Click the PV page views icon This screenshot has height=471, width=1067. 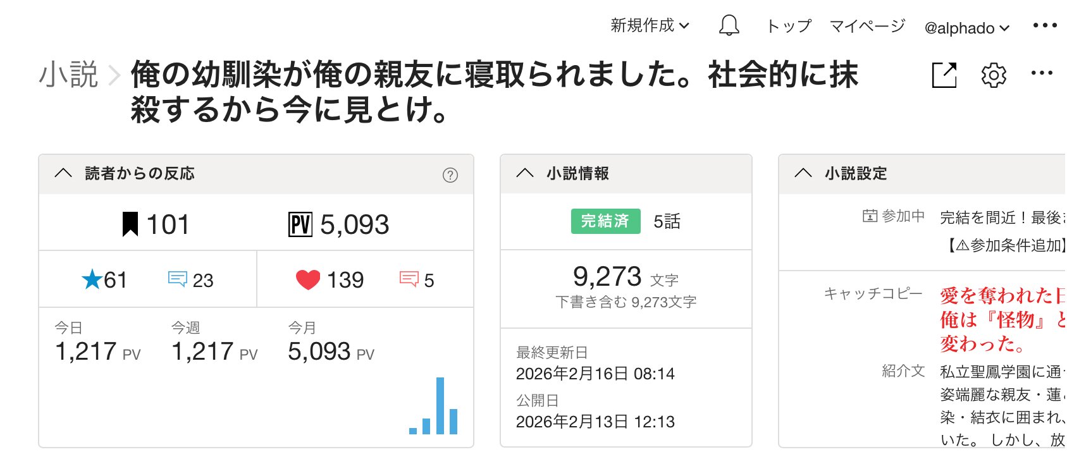point(300,224)
